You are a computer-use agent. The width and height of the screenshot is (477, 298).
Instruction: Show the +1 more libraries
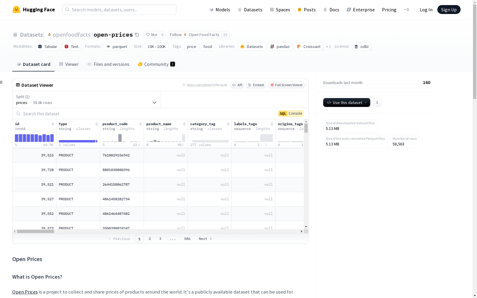(329, 46)
